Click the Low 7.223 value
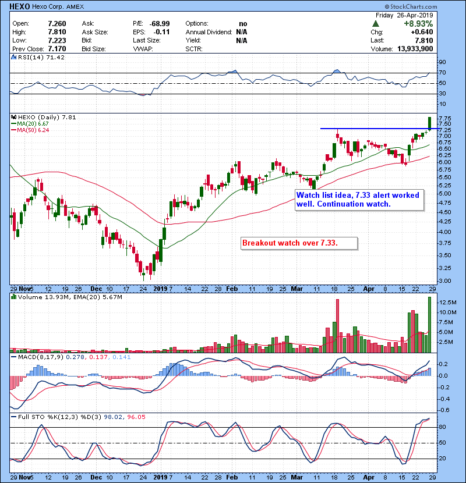 pyautogui.click(x=57, y=40)
